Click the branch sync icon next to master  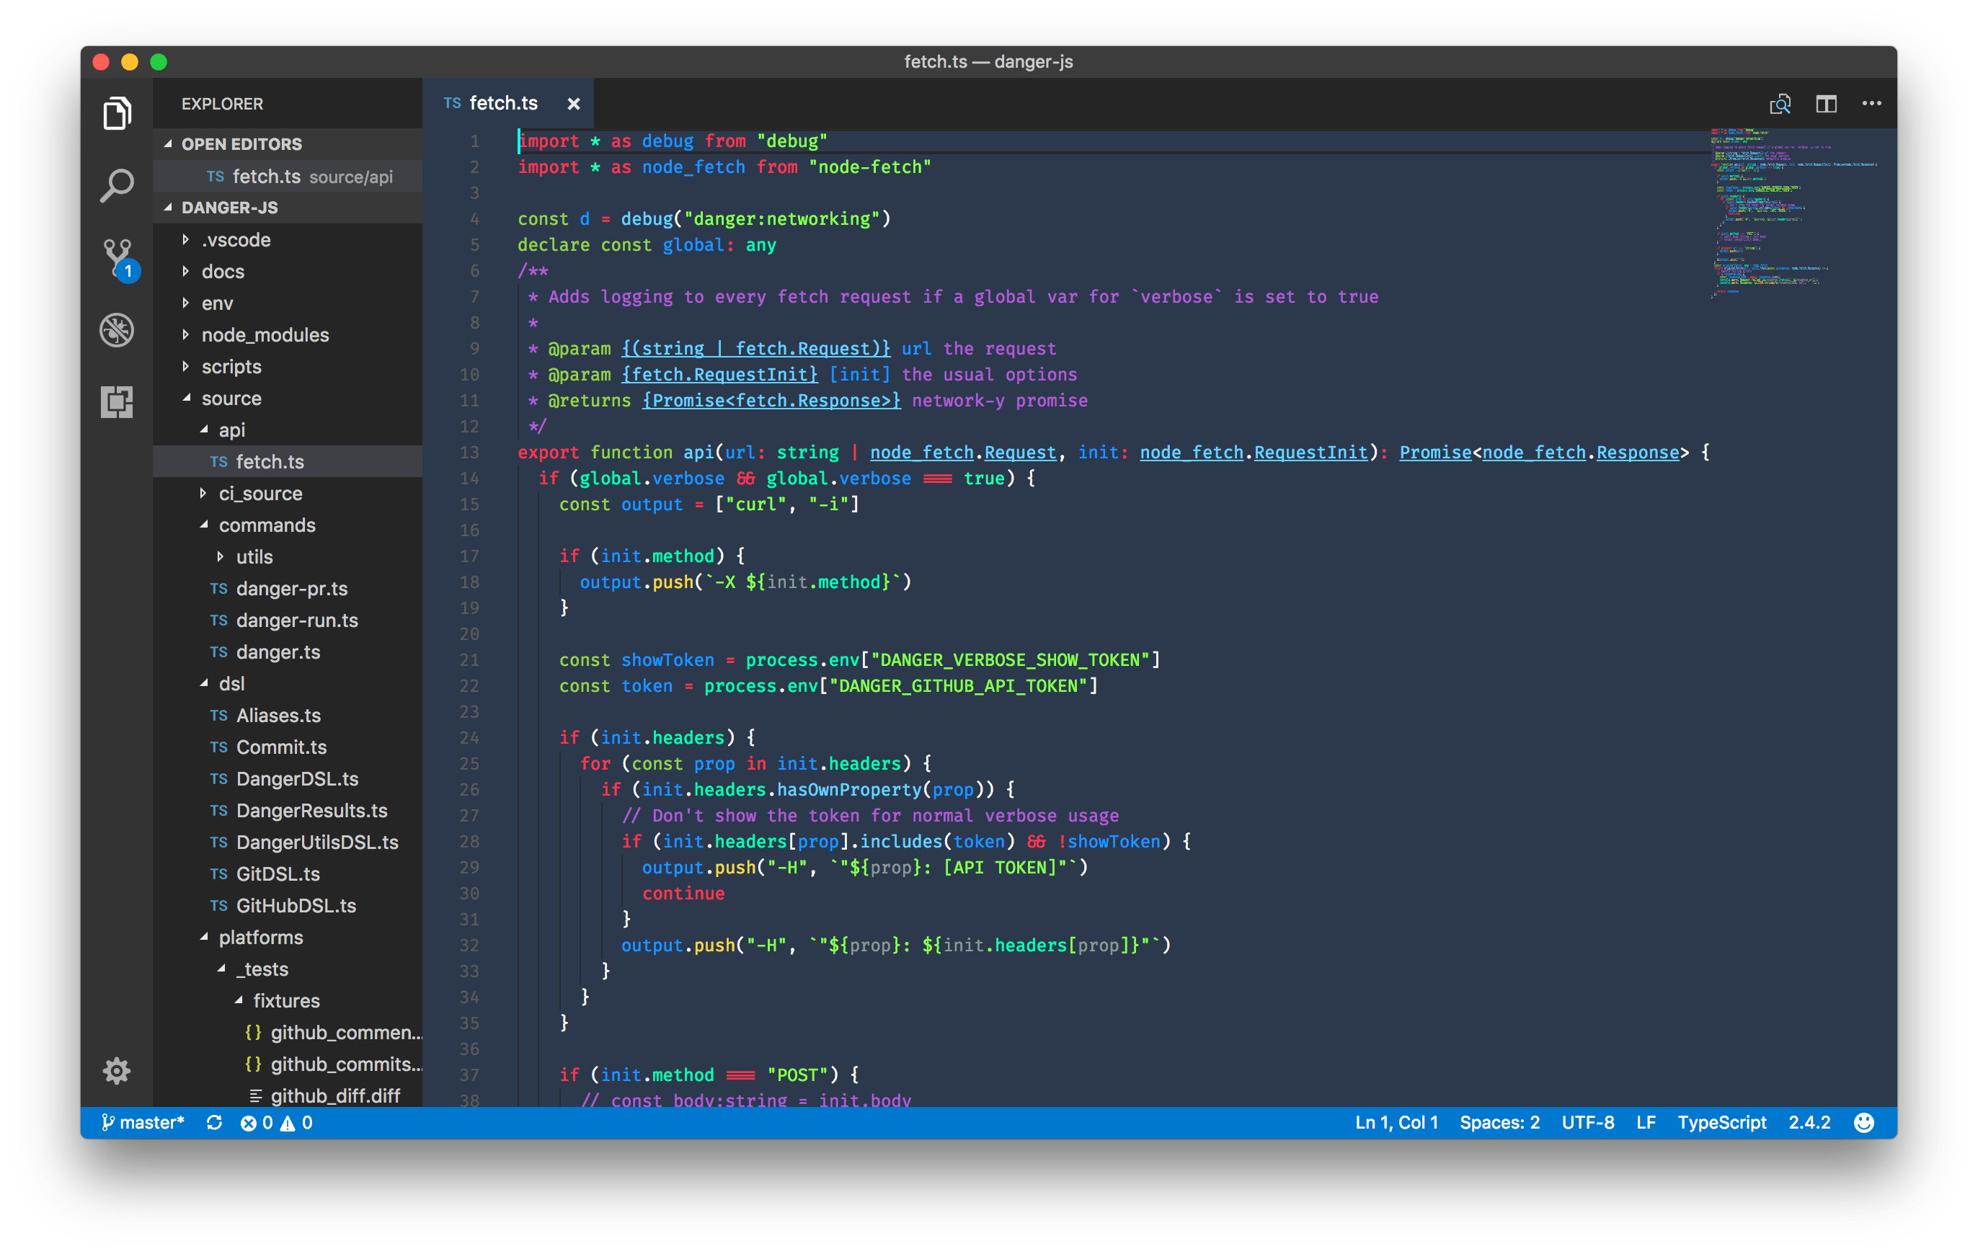click(214, 1122)
